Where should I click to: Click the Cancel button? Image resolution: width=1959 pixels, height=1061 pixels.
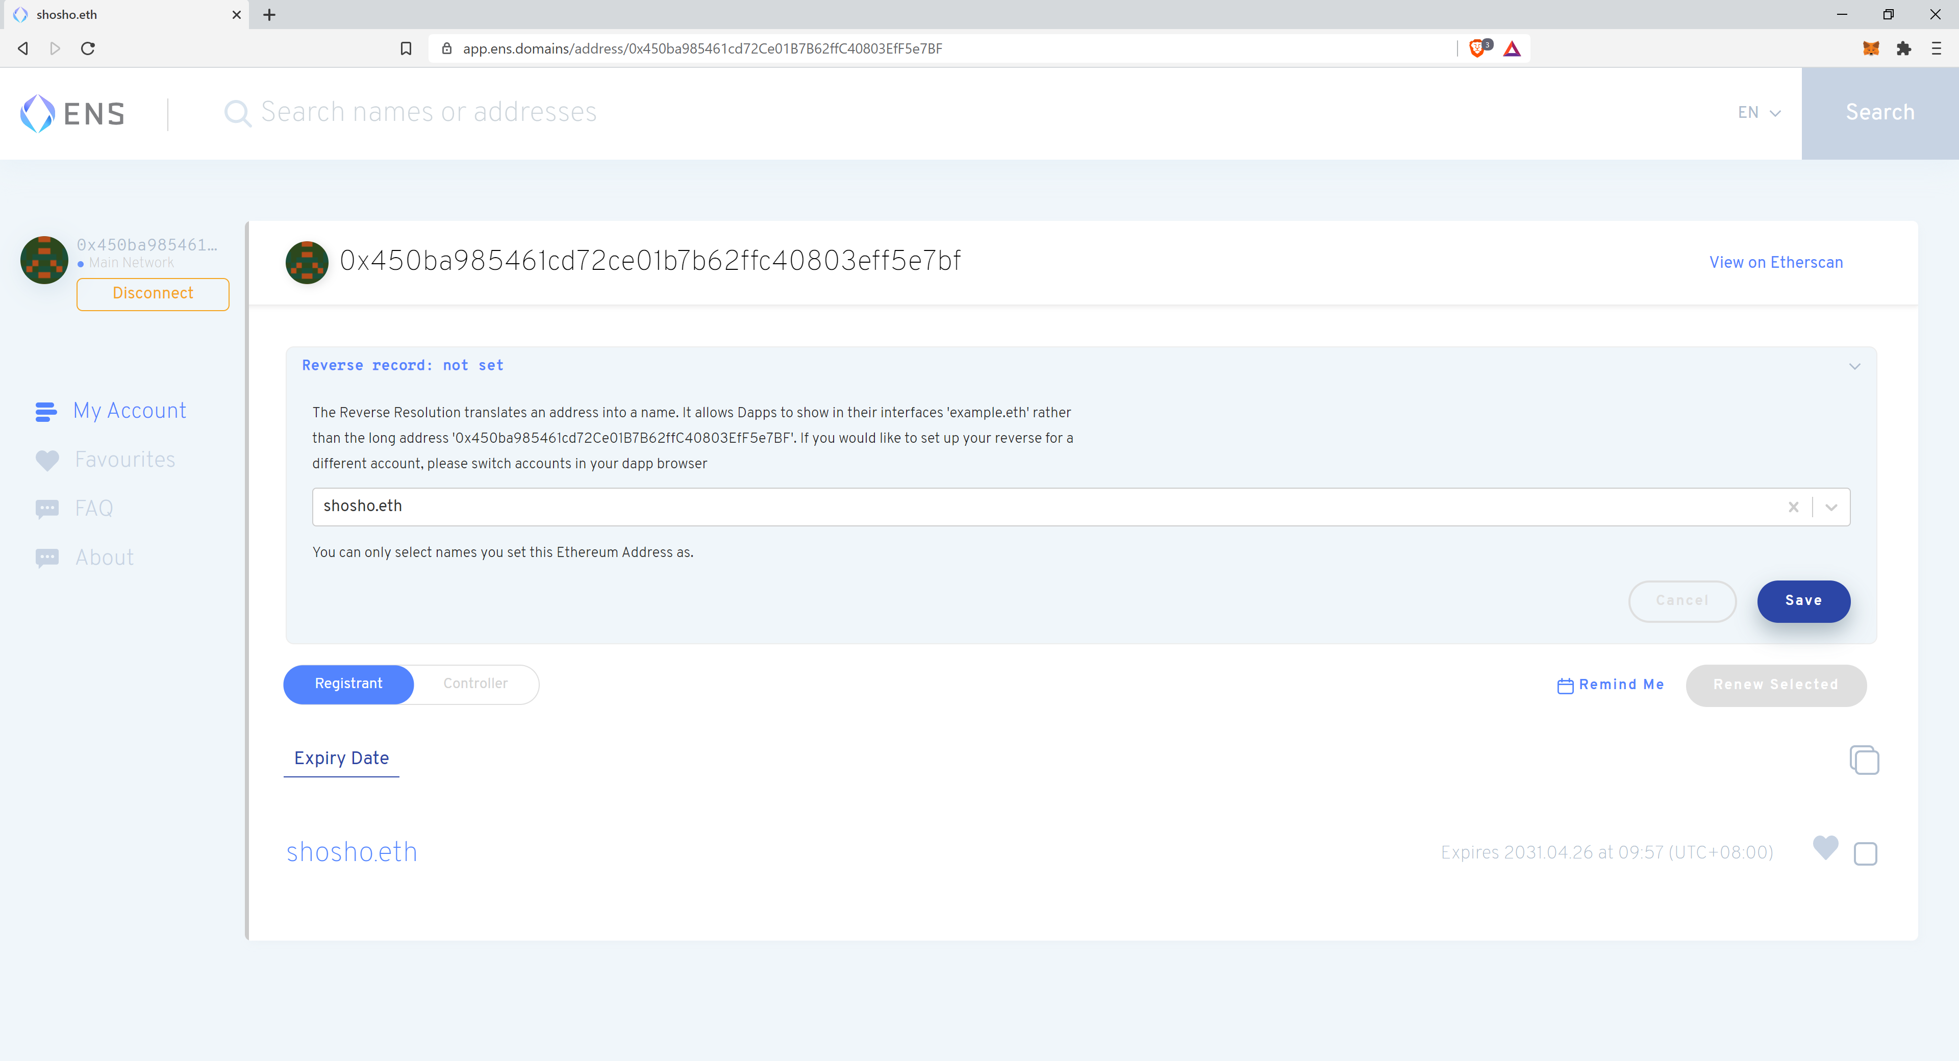(1681, 601)
